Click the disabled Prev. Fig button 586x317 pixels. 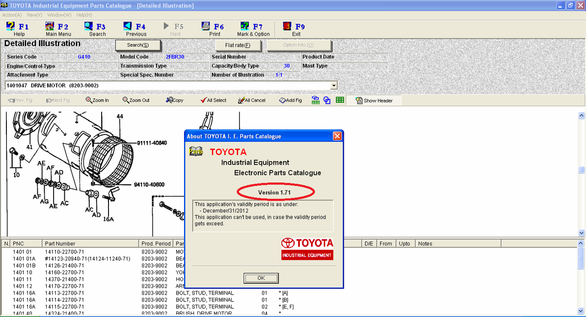(x=21, y=100)
